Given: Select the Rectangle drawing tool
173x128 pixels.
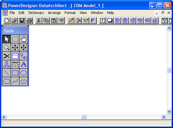Looking at the screenshot, I should (15, 73).
